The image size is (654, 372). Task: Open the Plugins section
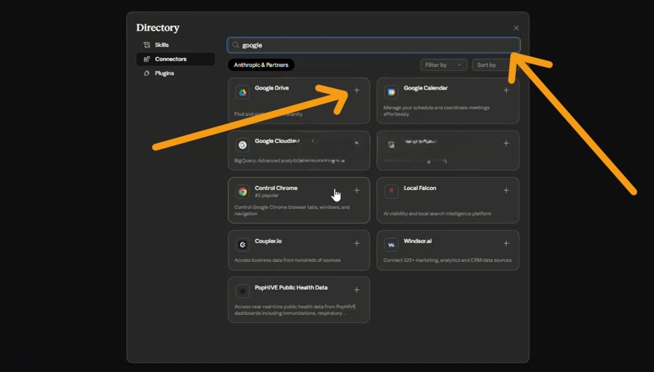coord(175,73)
